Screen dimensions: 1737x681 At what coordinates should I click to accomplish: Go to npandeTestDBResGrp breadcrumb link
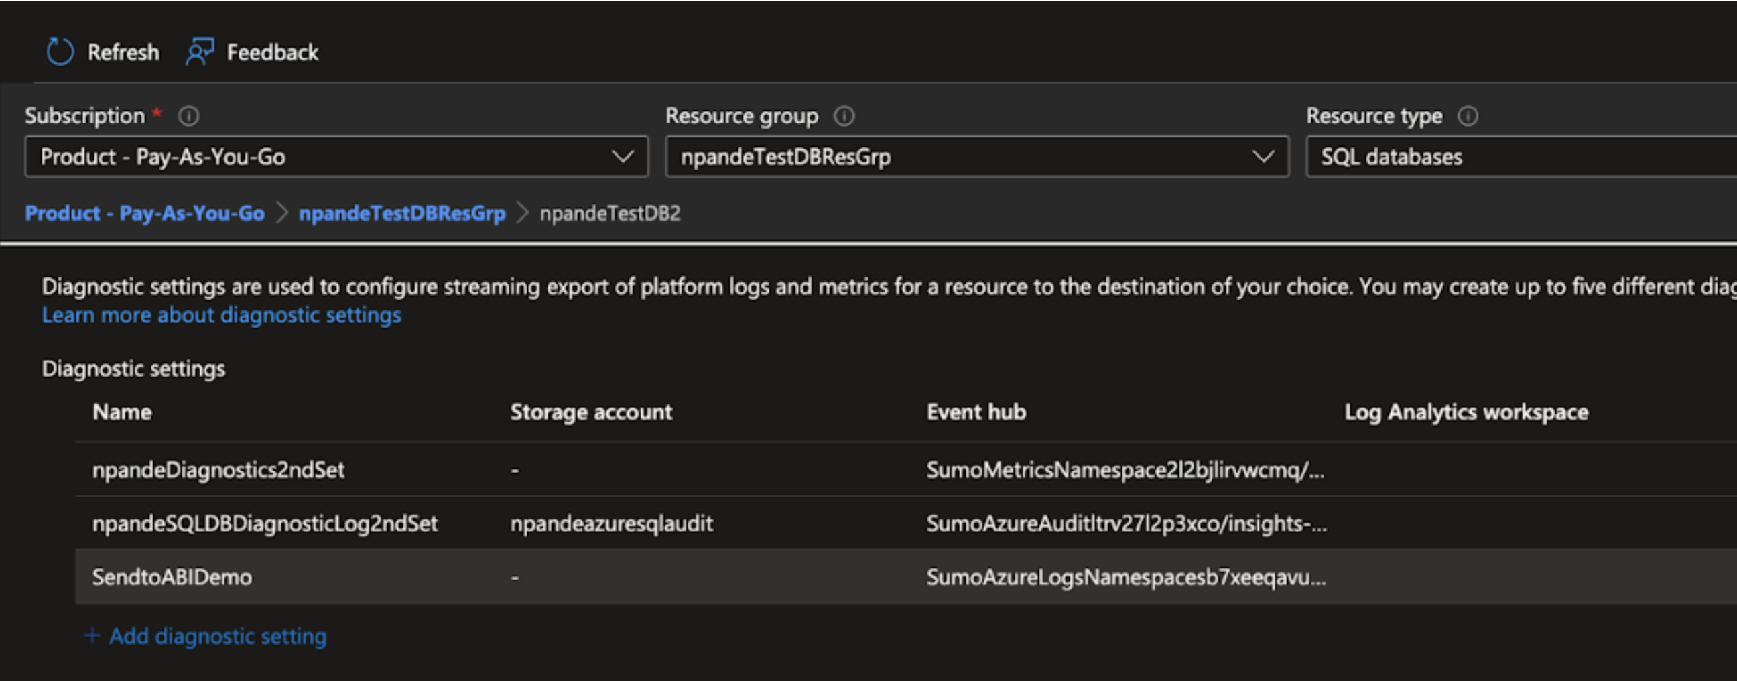402,214
